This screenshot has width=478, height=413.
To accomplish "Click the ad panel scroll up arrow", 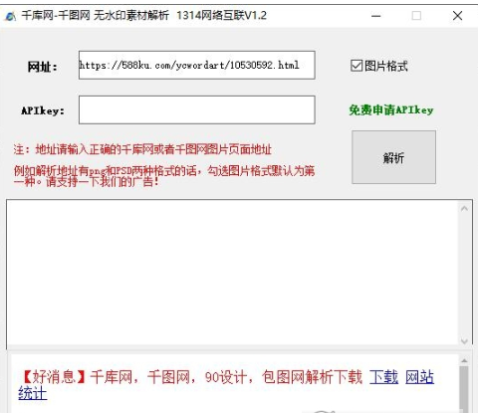I will pos(464,360).
